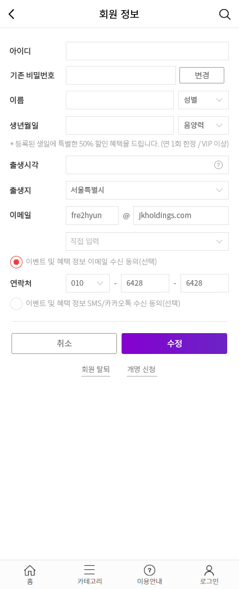Open the 성별 dropdown
239x589 pixels.
(204, 100)
